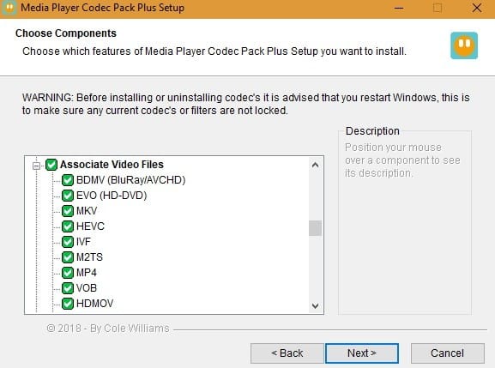Uncheck the MP4 checkbox
Screen dimensions: 495x368
[68, 273]
